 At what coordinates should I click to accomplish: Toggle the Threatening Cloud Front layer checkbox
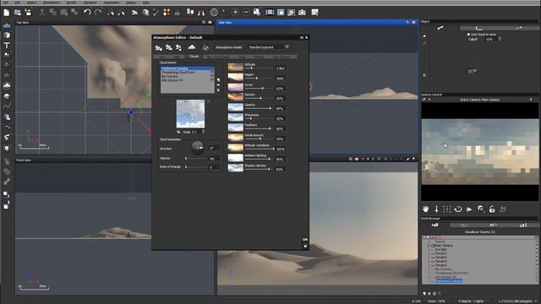pyautogui.click(x=212, y=73)
